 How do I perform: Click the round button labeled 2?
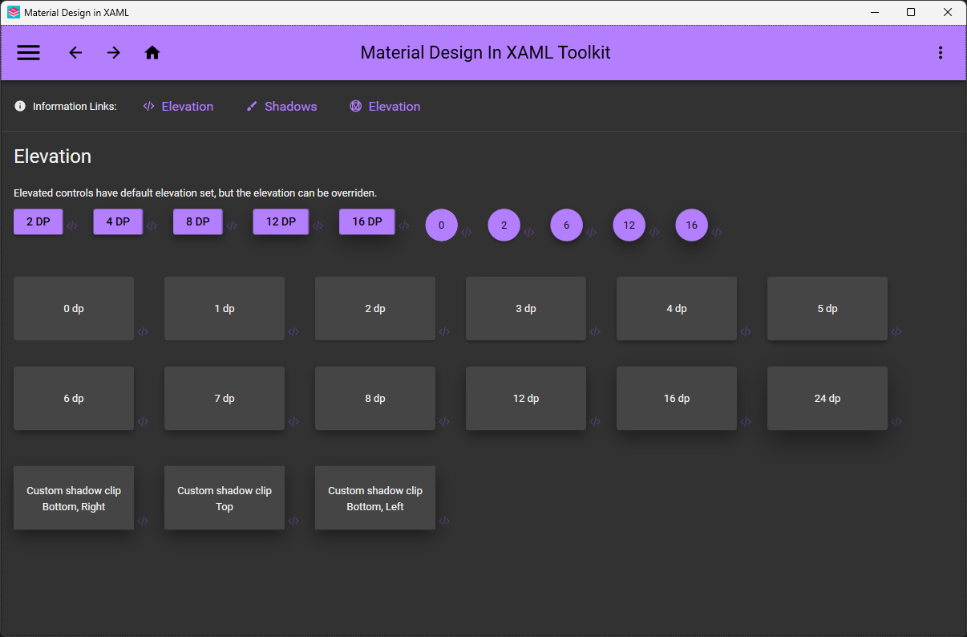click(x=504, y=225)
